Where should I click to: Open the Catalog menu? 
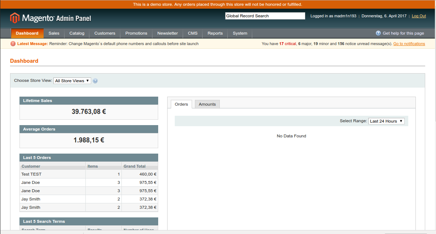[77, 33]
